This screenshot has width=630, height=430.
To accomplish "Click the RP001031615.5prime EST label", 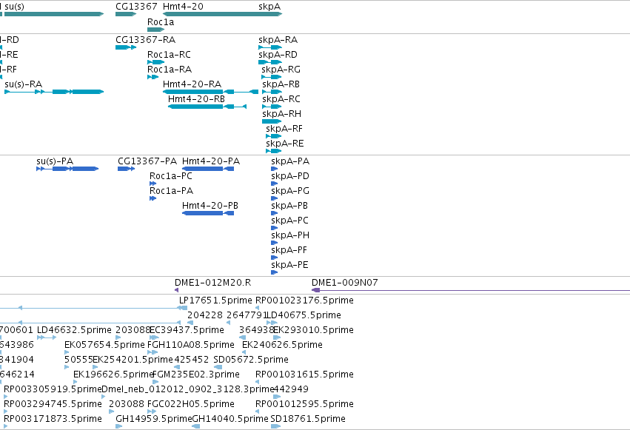I will (304, 375).
